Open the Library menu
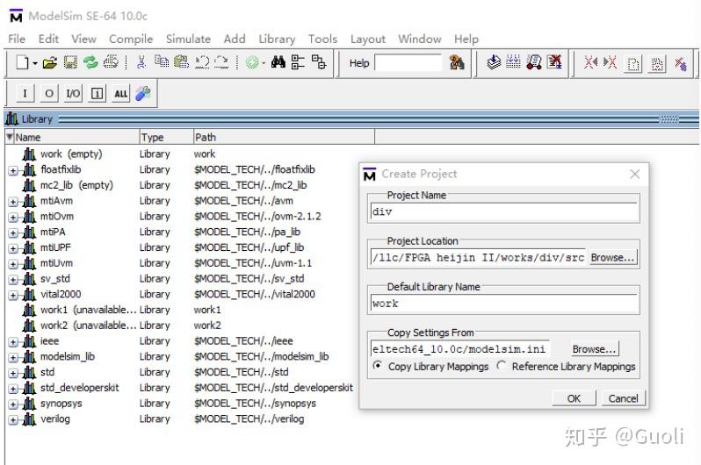 coord(277,39)
